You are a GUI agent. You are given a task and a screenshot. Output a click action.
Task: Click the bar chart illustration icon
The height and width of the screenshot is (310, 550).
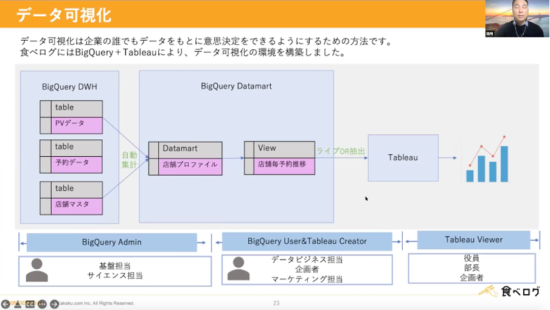487,158
